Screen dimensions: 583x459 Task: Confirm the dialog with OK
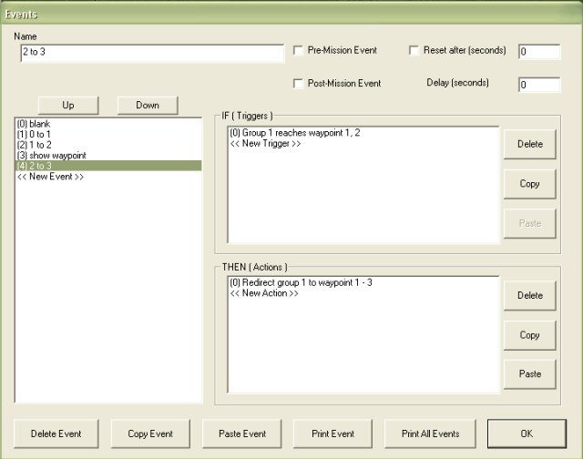coord(527,433)
